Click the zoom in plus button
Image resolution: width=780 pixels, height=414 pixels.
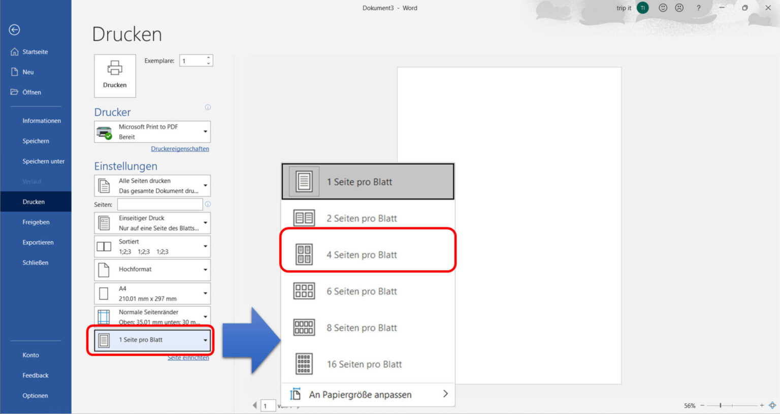pyautogui.click(x=762, y=405)
